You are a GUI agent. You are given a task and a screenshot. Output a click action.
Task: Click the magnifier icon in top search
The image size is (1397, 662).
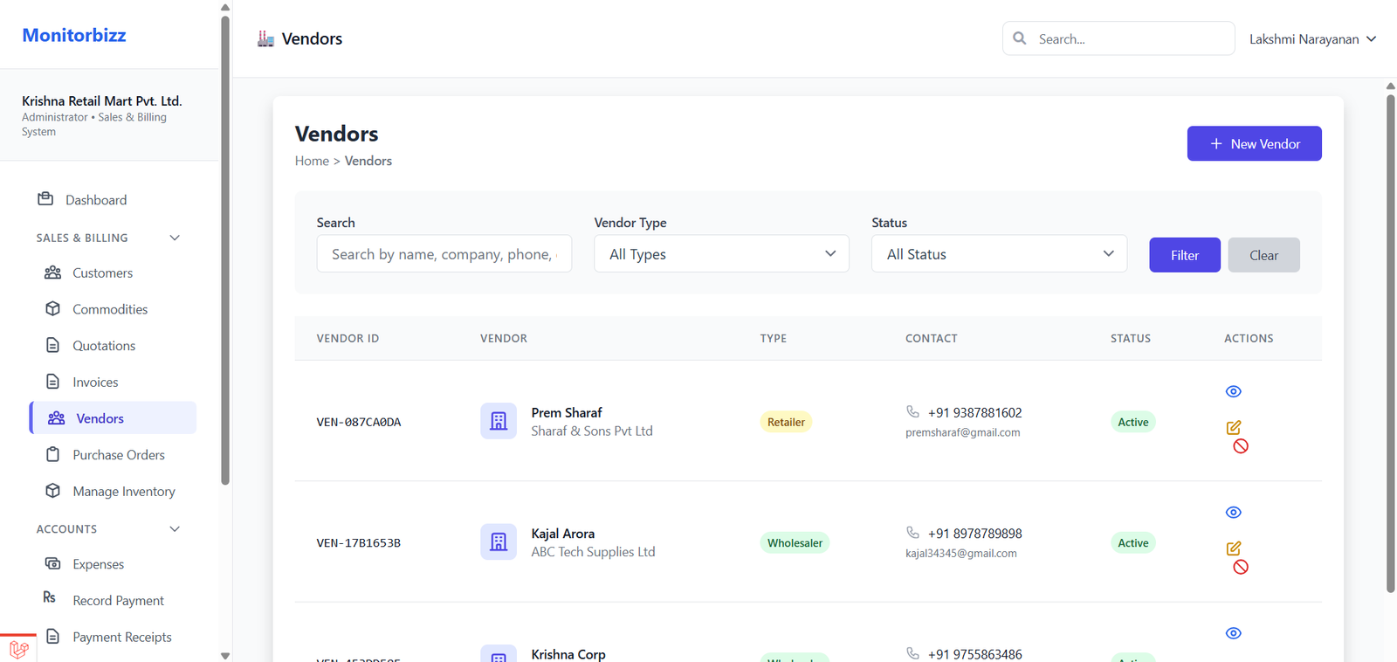coord(1019,38)
